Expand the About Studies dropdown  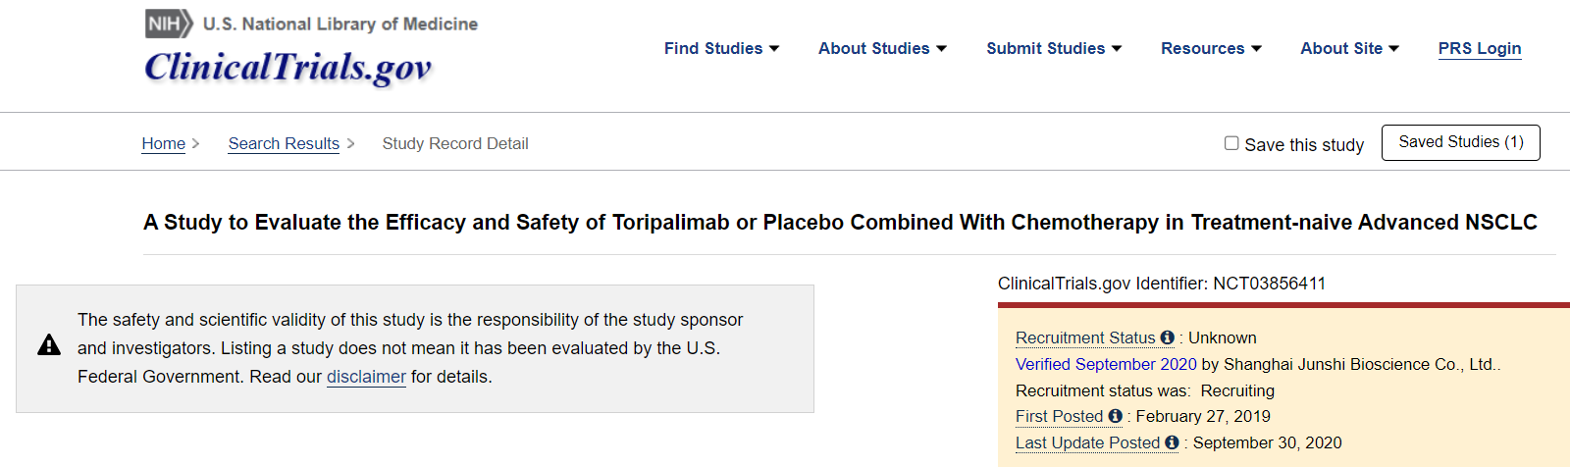(882, 48)
